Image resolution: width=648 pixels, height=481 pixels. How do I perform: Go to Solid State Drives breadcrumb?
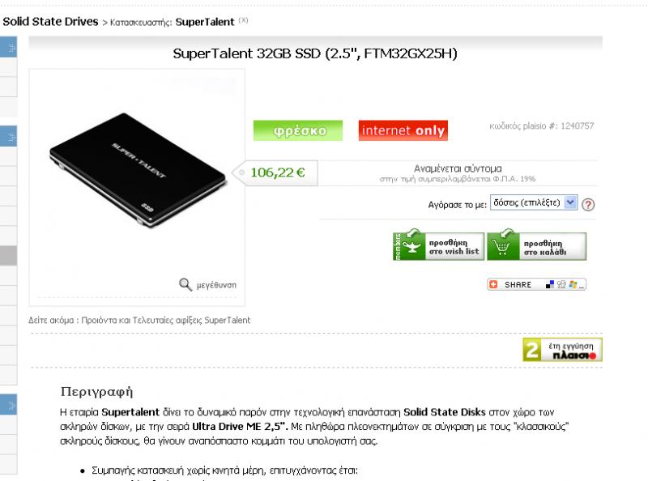coord(50,22)
